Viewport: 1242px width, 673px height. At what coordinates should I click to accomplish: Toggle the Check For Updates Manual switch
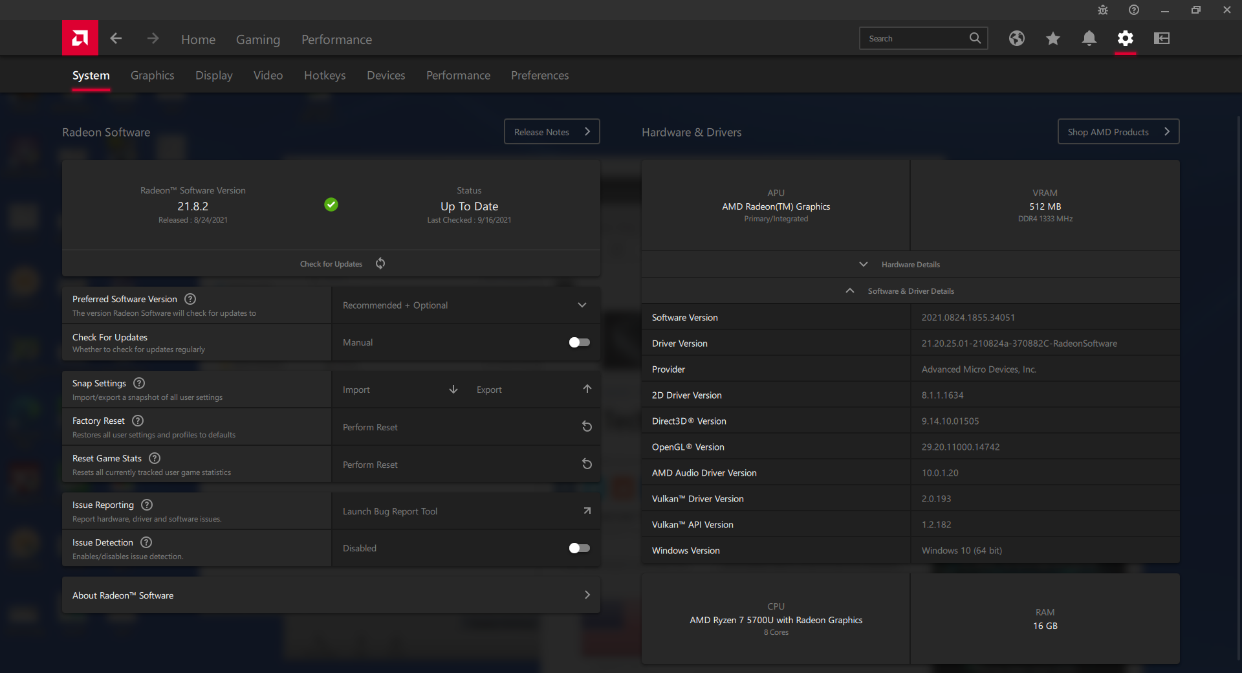(579, 342)
